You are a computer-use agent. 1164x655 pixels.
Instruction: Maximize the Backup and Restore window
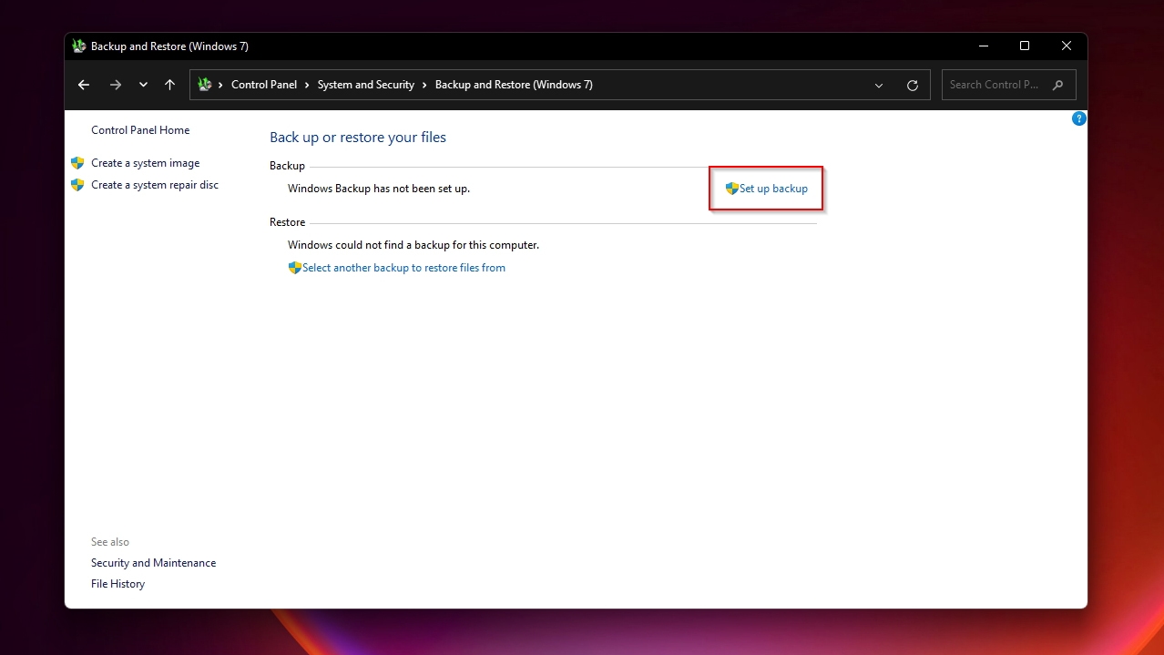coord(1025,46)
